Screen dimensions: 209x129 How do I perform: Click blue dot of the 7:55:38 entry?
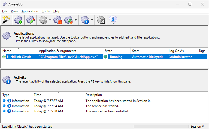(4, 111)
